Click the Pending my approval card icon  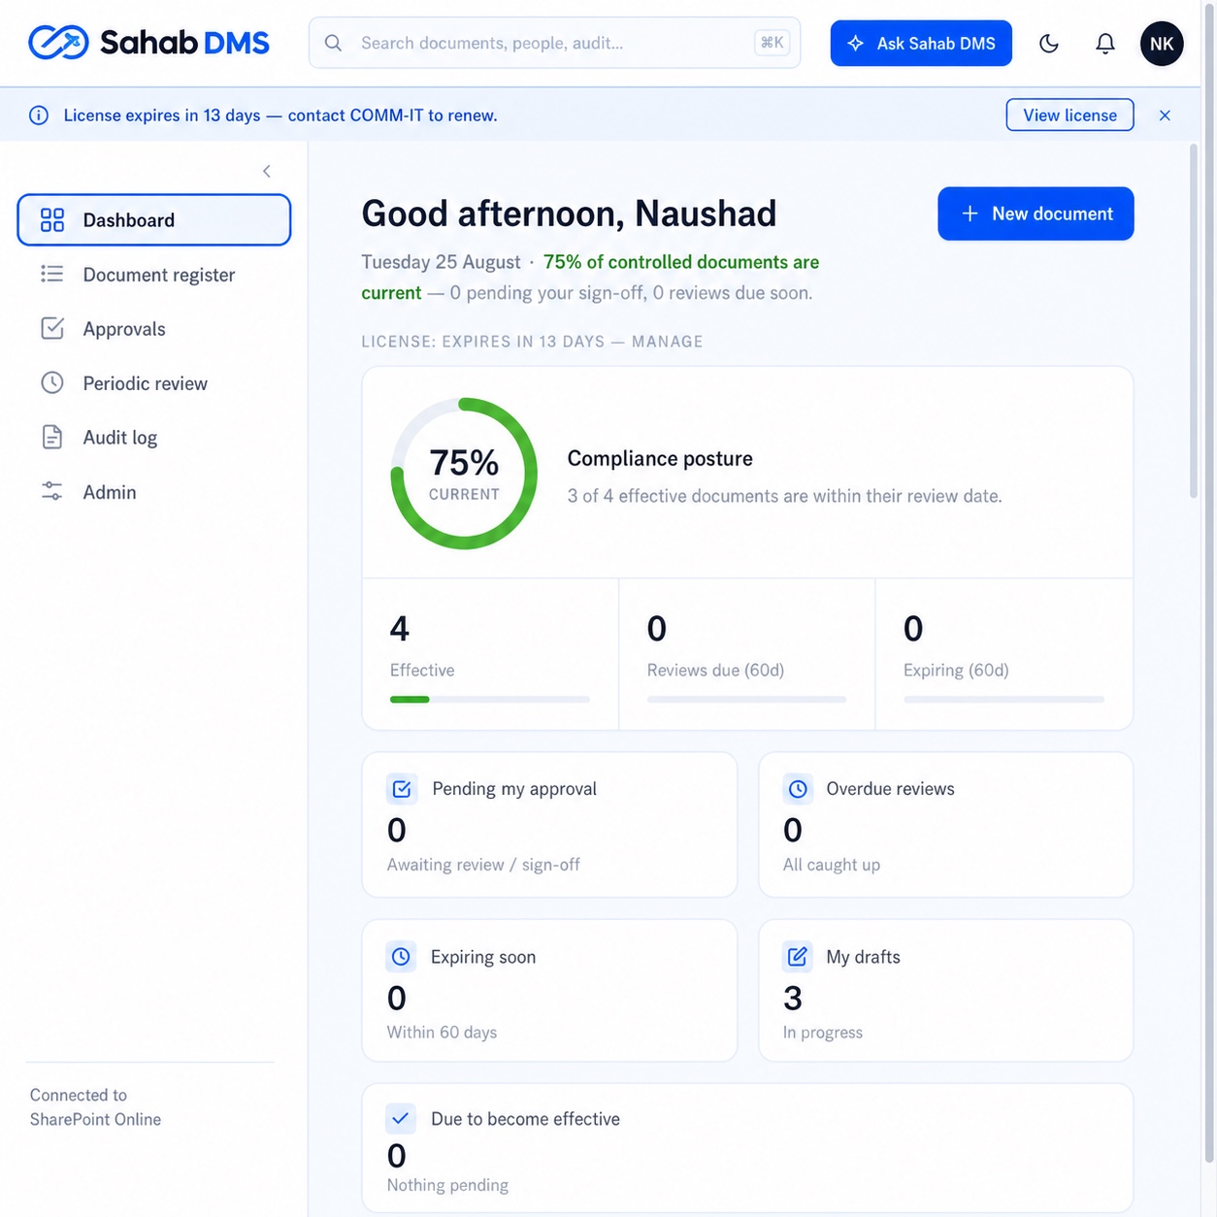pos(402,789)
